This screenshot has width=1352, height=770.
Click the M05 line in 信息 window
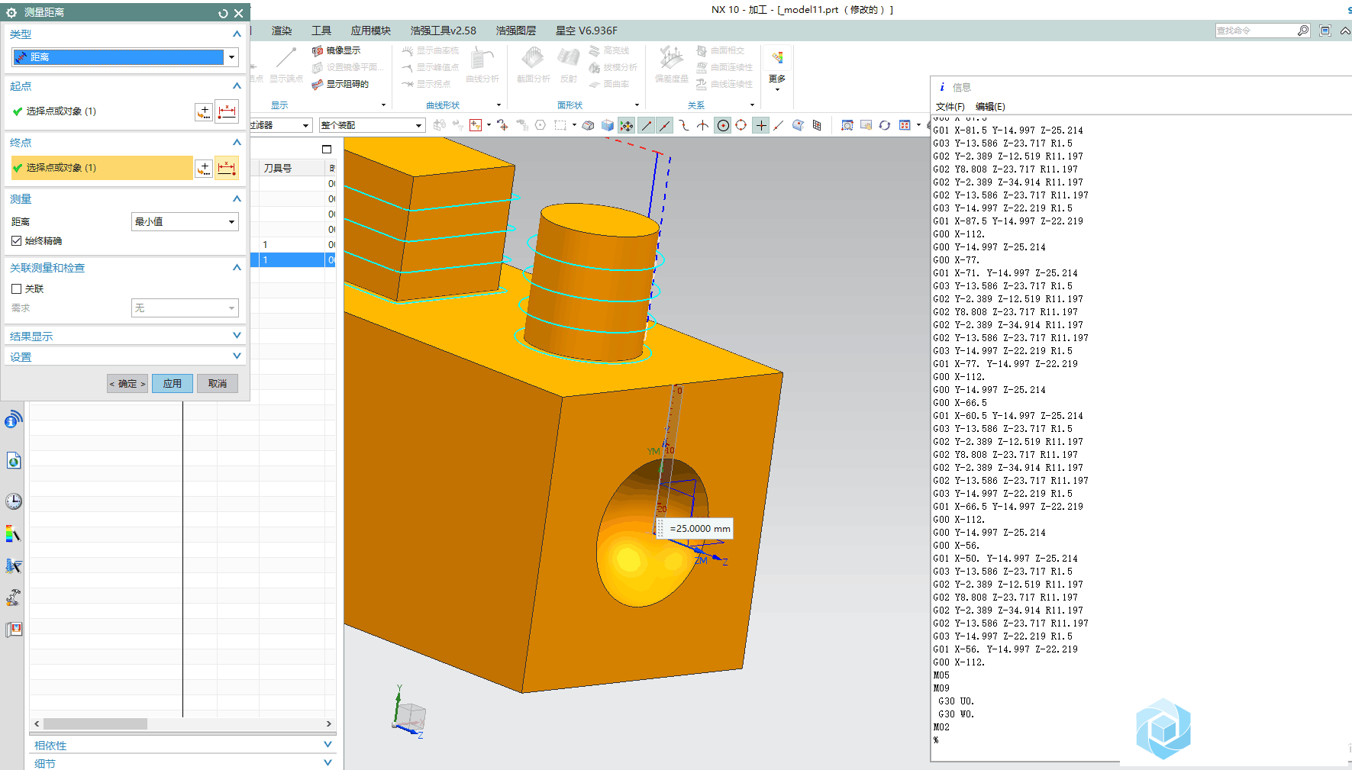coord(941,675)
